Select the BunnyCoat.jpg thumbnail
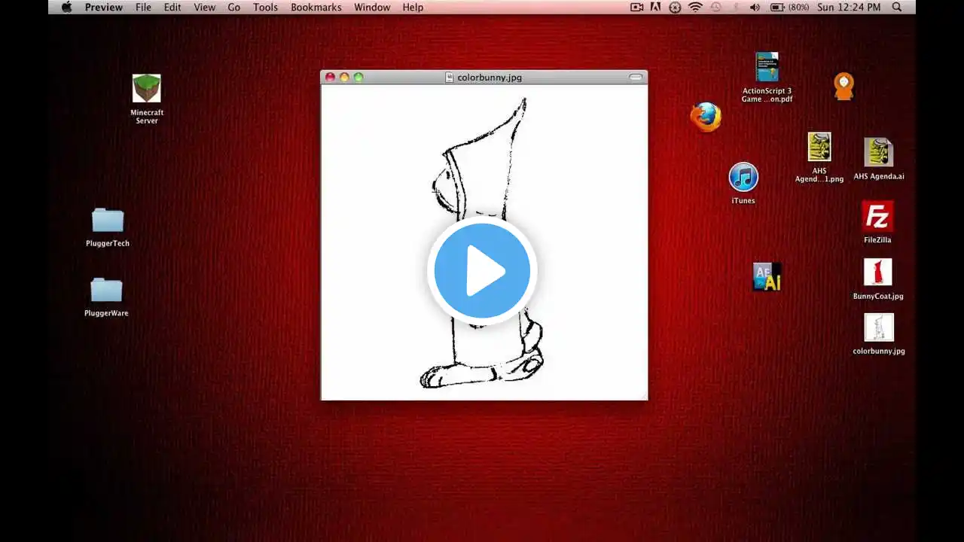 click(877, 273)
